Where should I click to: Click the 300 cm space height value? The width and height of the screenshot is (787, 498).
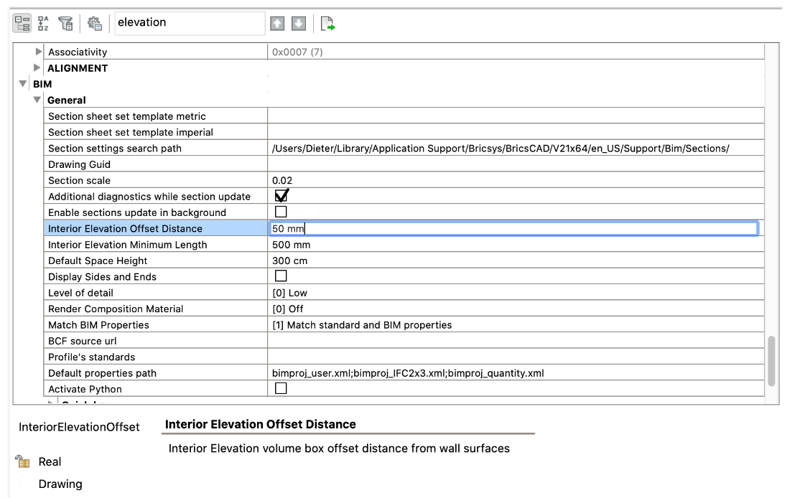[289, 260]
